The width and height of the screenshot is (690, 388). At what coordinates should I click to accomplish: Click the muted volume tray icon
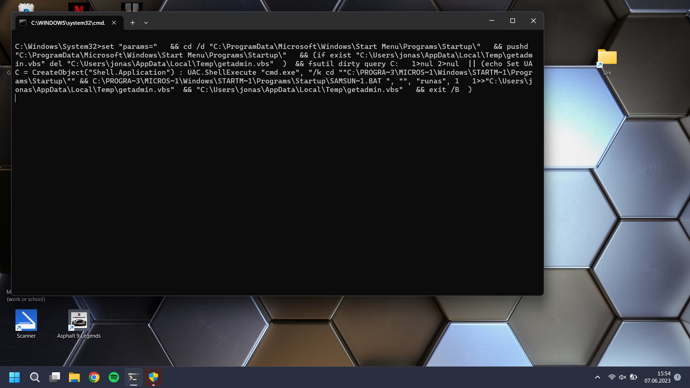622,377
